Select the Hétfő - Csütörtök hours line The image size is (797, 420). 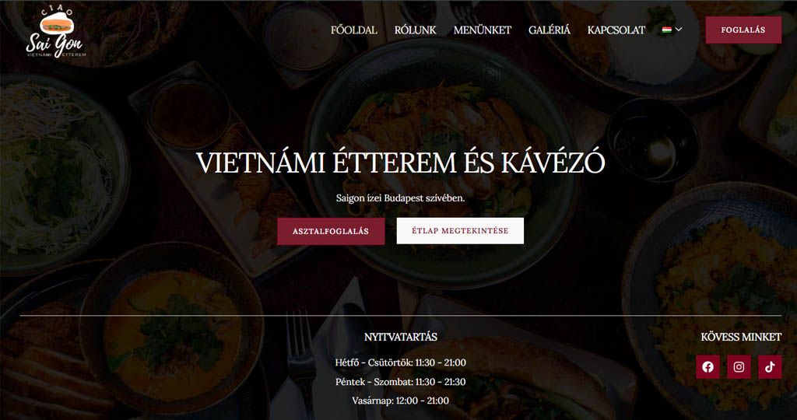pyautogui.click(x=401, y=362)
